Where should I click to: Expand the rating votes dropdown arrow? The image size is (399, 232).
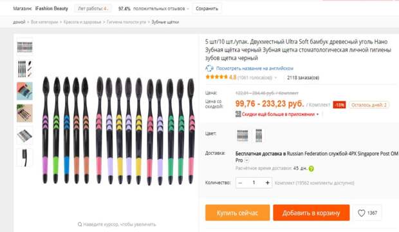[x=275, y=77]
